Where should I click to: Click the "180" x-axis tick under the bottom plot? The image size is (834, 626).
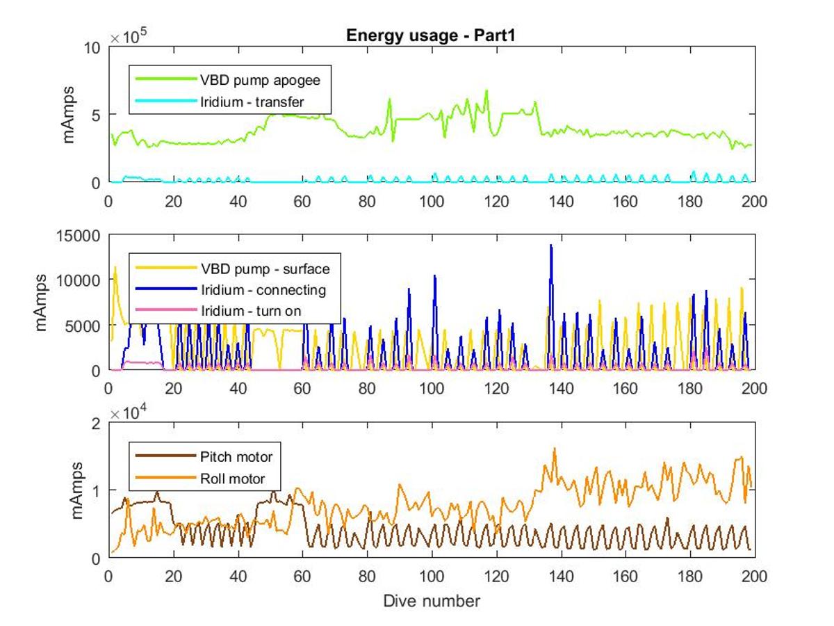pyautogui.click(x=690, y=576)
